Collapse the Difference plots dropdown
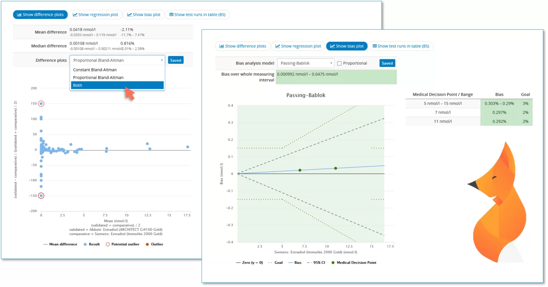Viewport: 548px width, 287px height. [117, 60]
